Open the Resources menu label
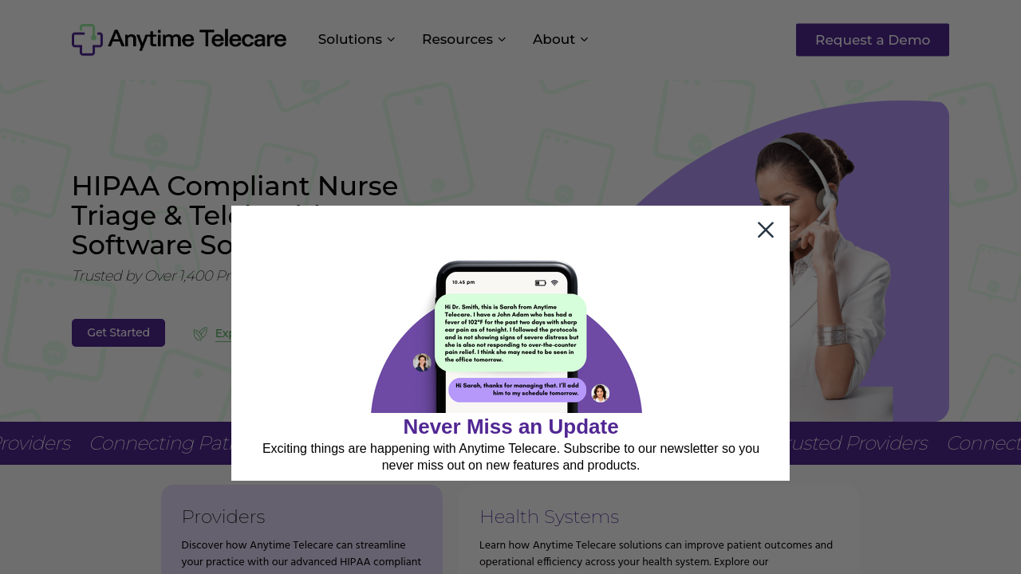The width and height of the screenshot is (1021, 574). (x=457, y=40)
